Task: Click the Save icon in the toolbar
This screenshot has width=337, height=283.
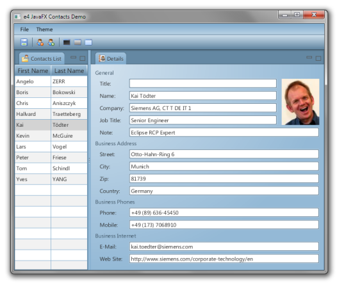Action: coord(24,42)
